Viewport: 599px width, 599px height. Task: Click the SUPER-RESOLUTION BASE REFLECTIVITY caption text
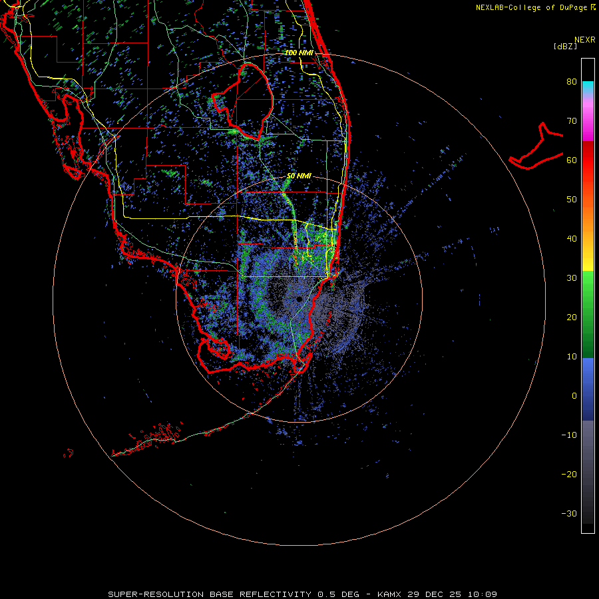pos(210,594)
